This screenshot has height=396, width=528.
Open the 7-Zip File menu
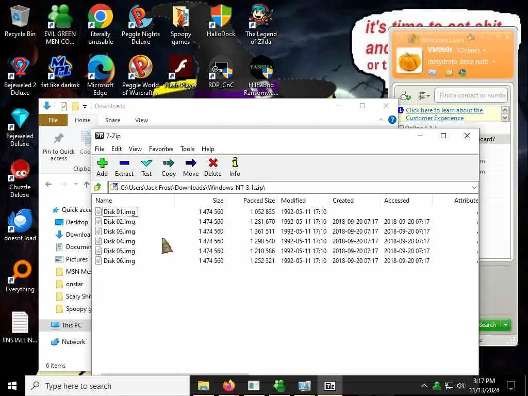(100, 149)
